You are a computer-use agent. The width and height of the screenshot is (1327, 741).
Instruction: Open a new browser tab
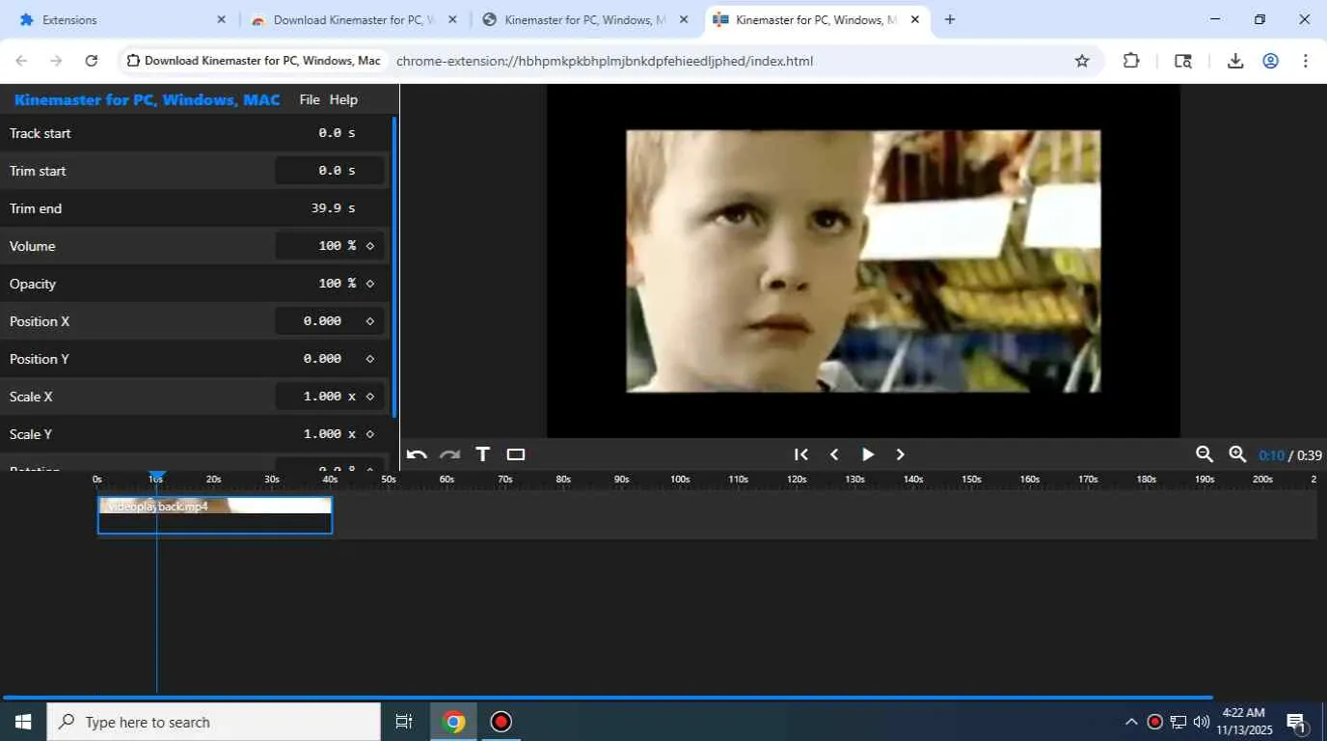pyautogui.click(x=950, y=19)
